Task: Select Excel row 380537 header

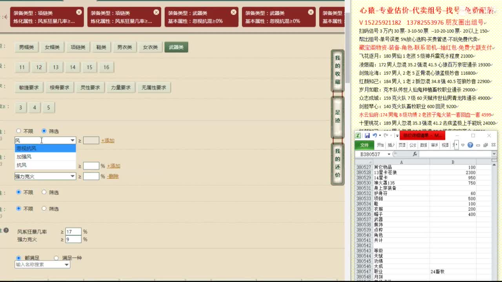Action: pyautogui.click(x=364, y=219)
